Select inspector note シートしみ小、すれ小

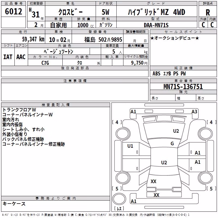coord(23,129)
